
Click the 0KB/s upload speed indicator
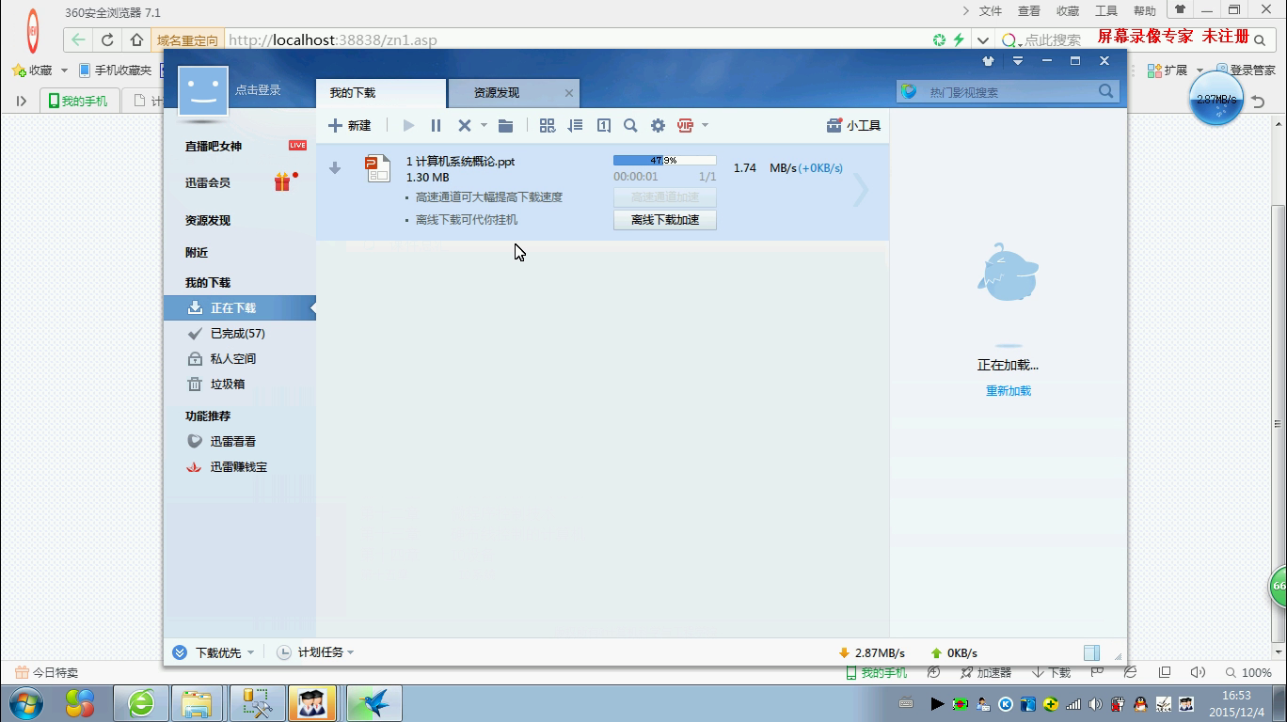pyautogui.click(x=954, y=652)
